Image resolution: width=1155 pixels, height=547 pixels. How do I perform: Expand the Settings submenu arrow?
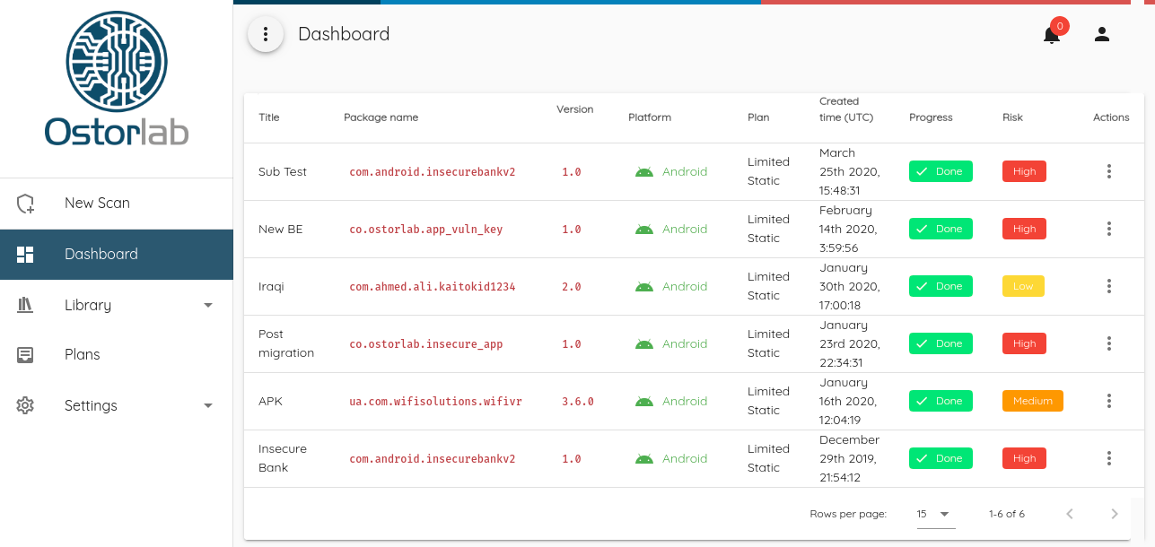coord(208,405)
